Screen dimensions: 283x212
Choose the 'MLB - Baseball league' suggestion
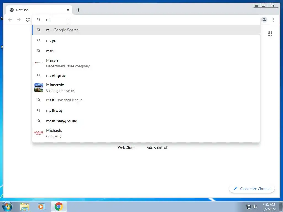[x=146, y=100]
